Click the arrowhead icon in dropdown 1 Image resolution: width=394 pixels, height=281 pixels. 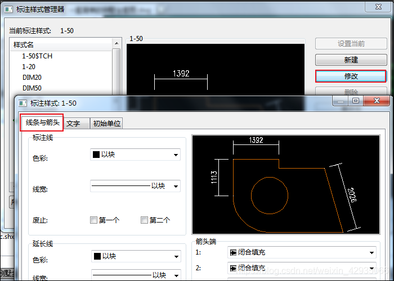[233, 252]
